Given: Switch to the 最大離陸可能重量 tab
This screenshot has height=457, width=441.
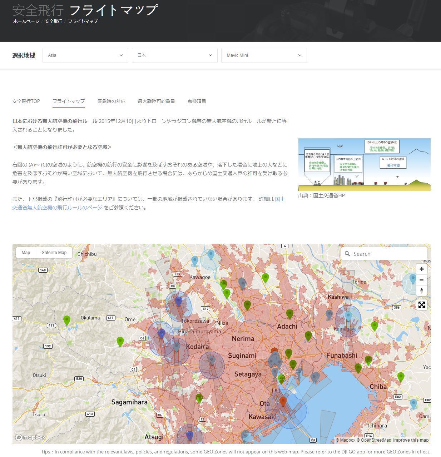Looking at the screenshot, I should (x=156, y=101).
